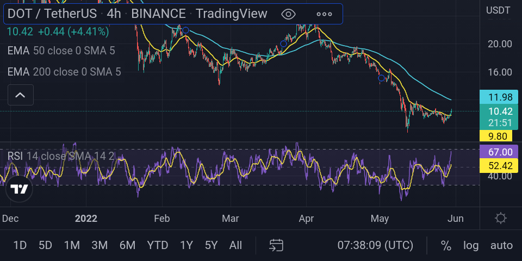
Task: Click the late-March crossover circle marker
Action: point(284,43)
